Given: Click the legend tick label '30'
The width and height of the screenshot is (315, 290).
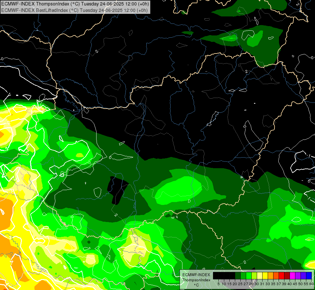Looking at the screenshot, I should tap(257, 284).
